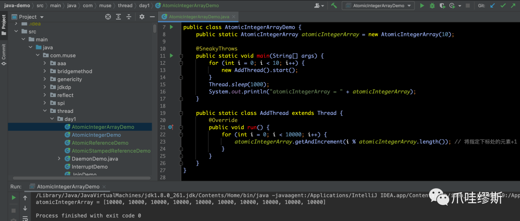The width and height of the screenshot is (520, 221).
Task: Expand the DaemonDemo.java node
Action: click(59, 159)
